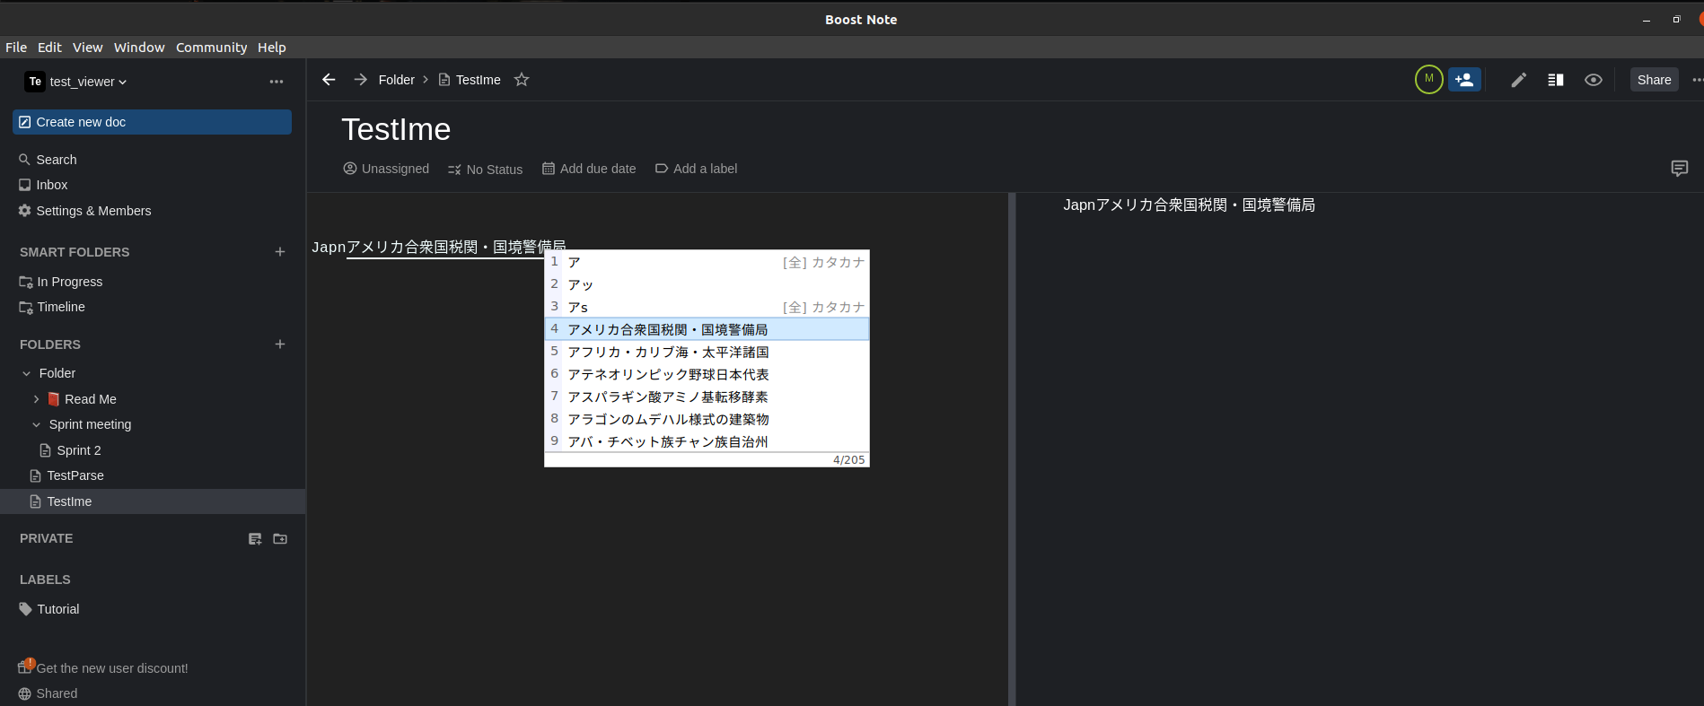Select candidate アバ・チベット族チャン族自治州

pyautogui.click(x=707, y=441)
